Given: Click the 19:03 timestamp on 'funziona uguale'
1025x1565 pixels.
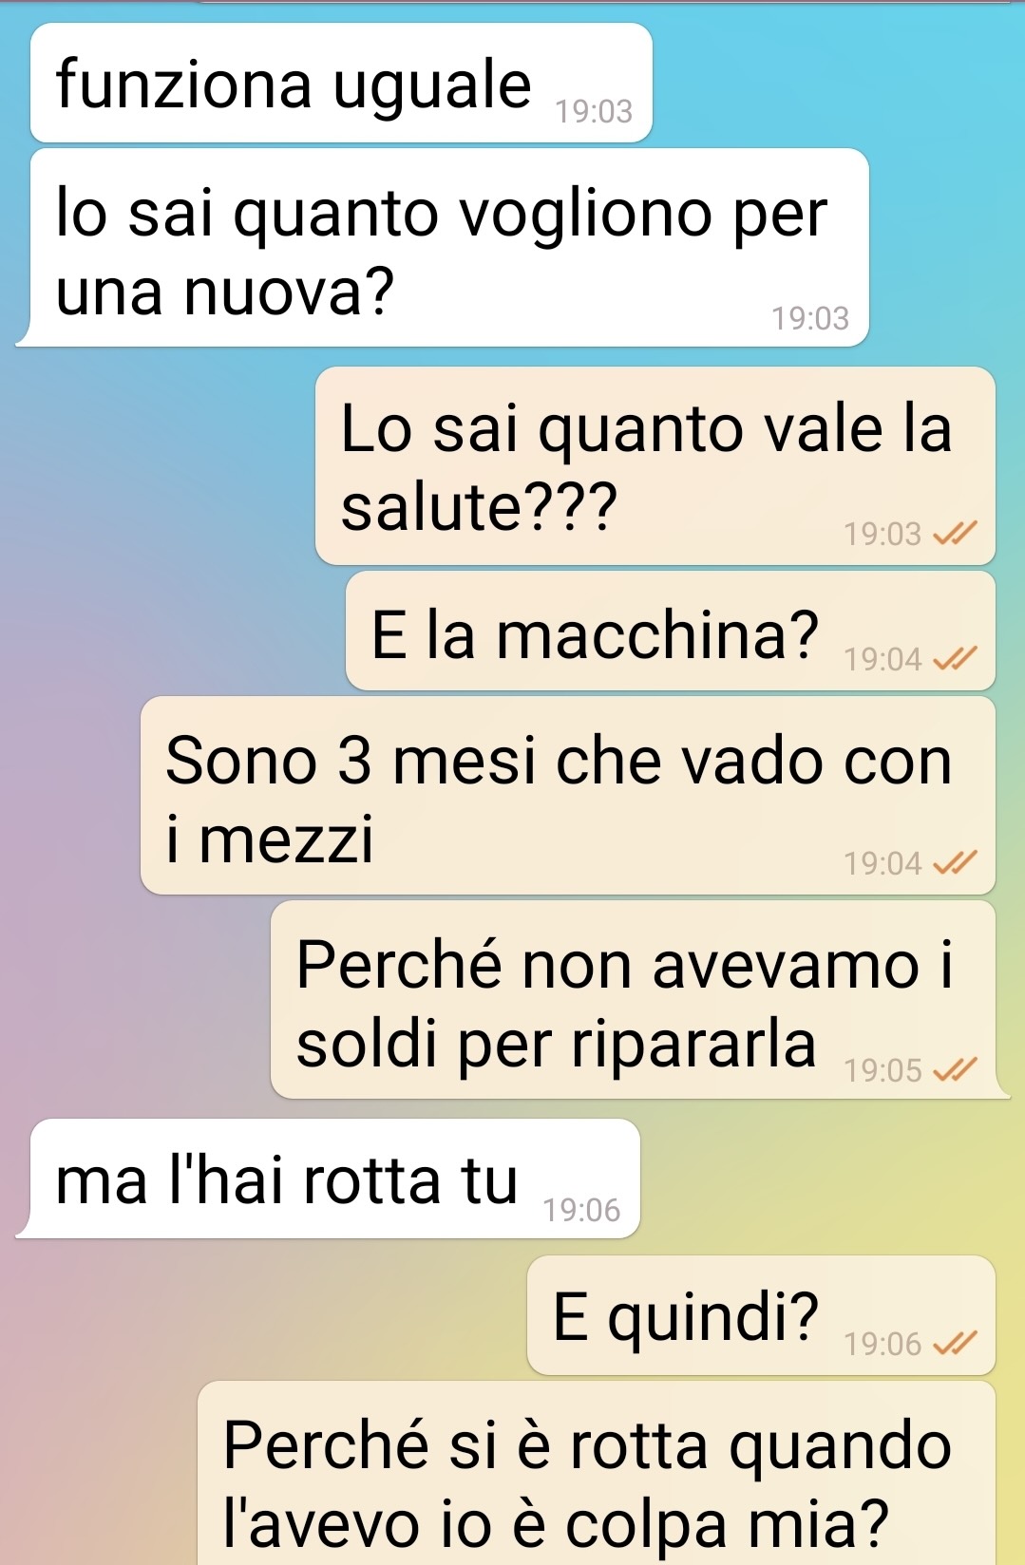Looking at the screenshot, I should pos(594,112).
